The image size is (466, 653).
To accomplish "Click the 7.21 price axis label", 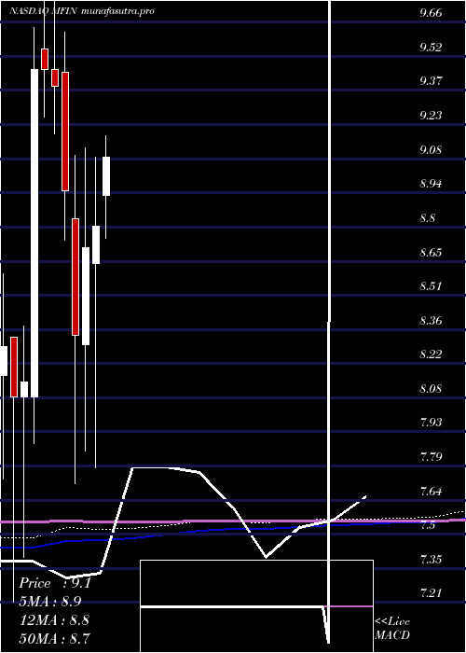I will point(431,593).
